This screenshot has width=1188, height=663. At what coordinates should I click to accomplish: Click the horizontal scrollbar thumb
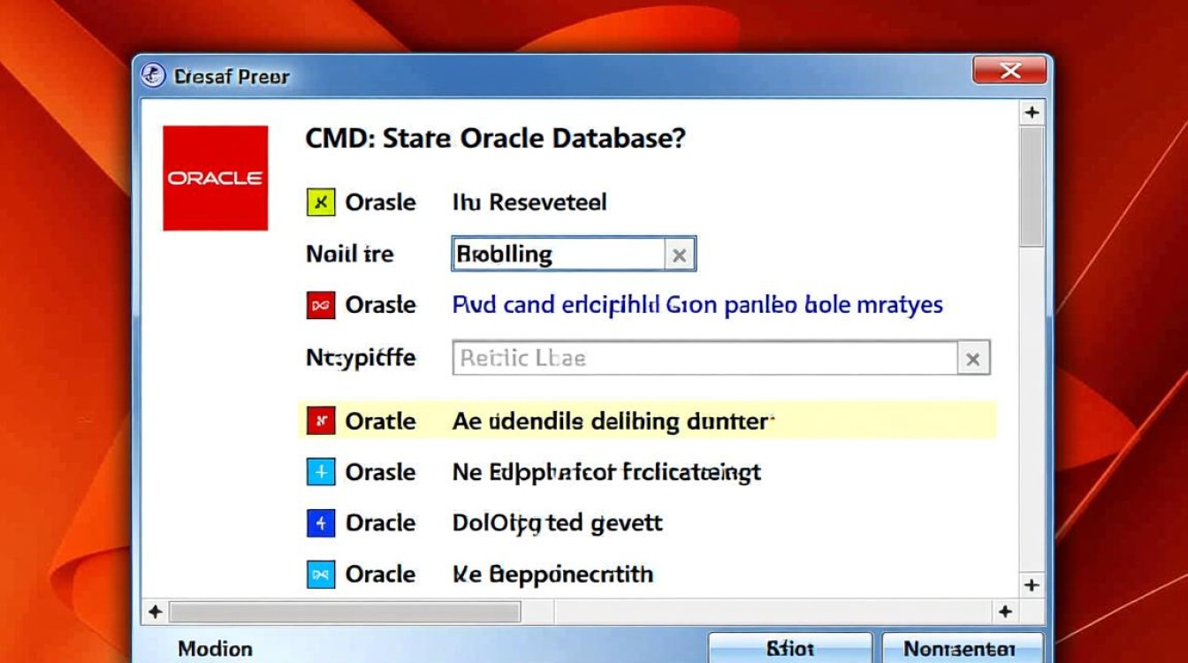tap(345, 612)
